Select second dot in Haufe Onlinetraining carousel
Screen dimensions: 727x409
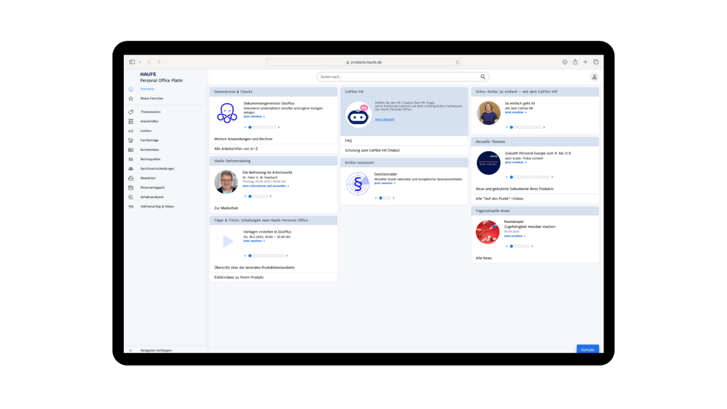tap(254, 197)
